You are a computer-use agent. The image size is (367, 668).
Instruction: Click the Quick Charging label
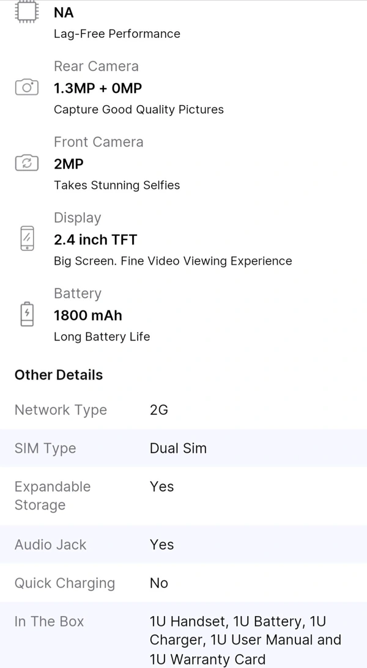[x=65, y=583]
